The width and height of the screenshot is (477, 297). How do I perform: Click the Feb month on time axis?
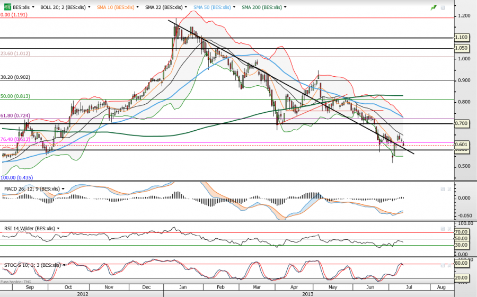220,287
